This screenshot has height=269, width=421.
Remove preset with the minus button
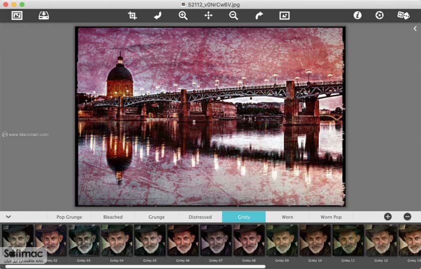408,217
